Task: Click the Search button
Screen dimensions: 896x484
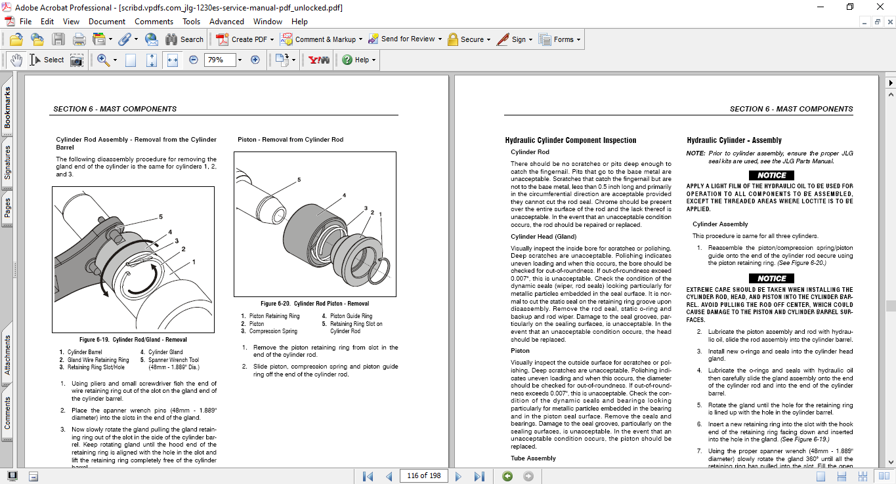Action: click(x=183, y=39)
